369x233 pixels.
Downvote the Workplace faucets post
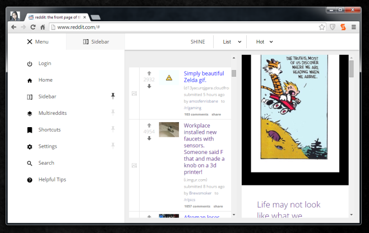click(x=149, y=138)
